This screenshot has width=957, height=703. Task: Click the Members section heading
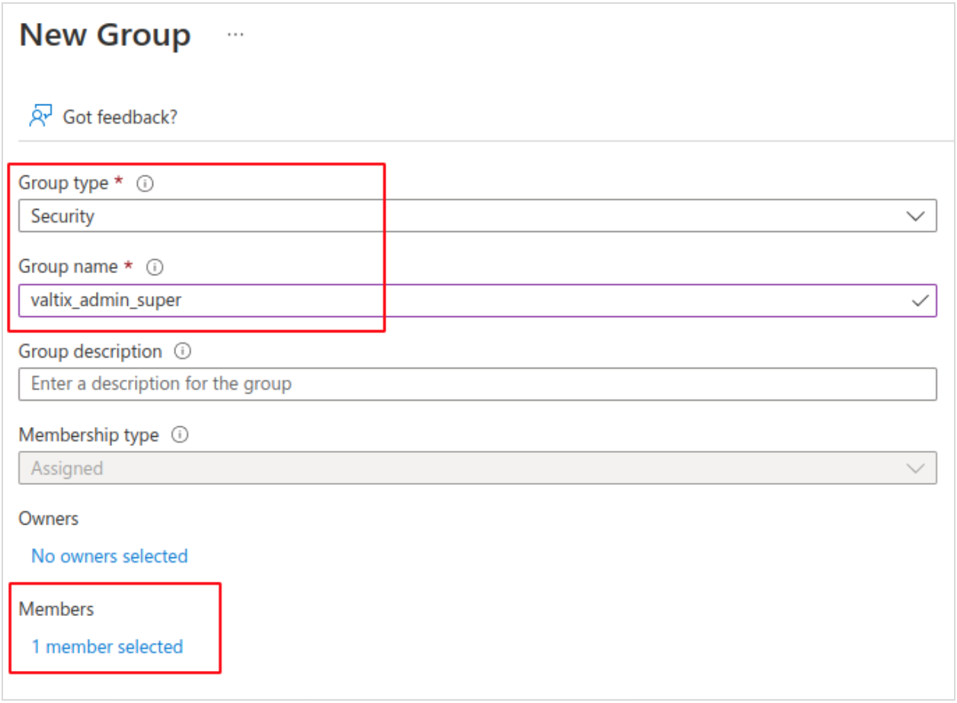pos(56,608)
